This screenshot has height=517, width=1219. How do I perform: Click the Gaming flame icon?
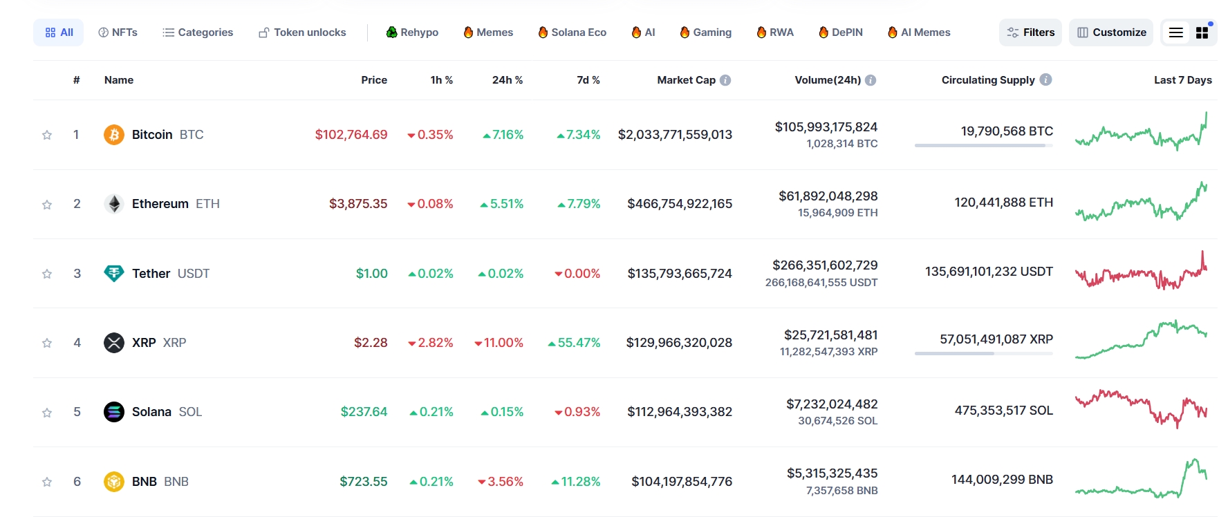point(685,32)
